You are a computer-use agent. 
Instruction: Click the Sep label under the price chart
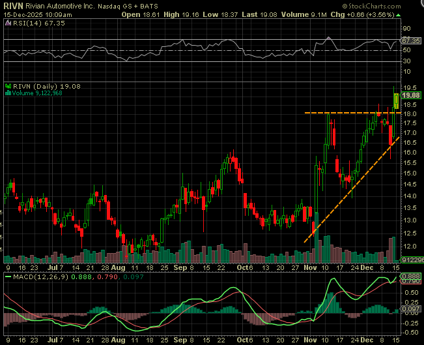180,268
